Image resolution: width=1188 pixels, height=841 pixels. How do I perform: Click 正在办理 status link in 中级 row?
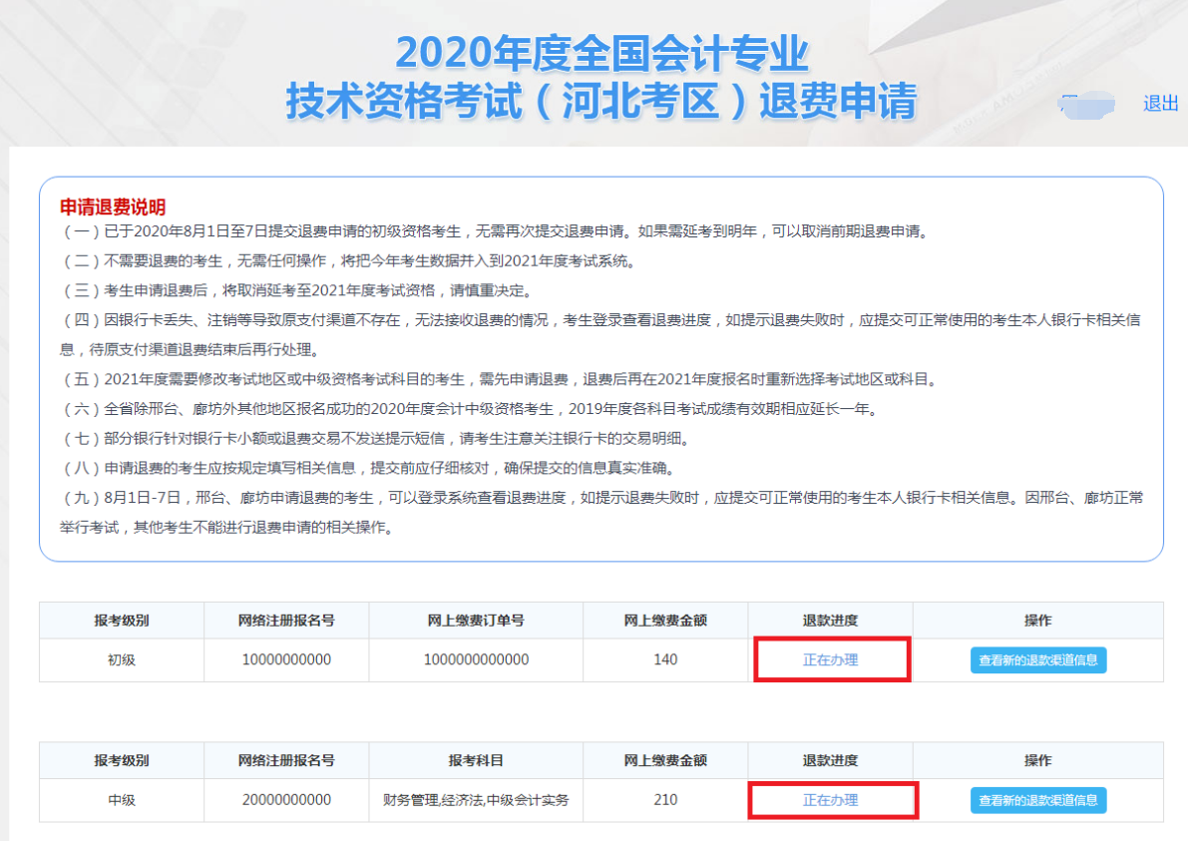830,800
